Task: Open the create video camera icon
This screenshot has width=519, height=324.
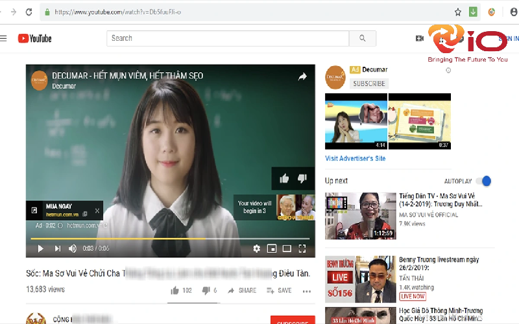Action: (419, 38)
